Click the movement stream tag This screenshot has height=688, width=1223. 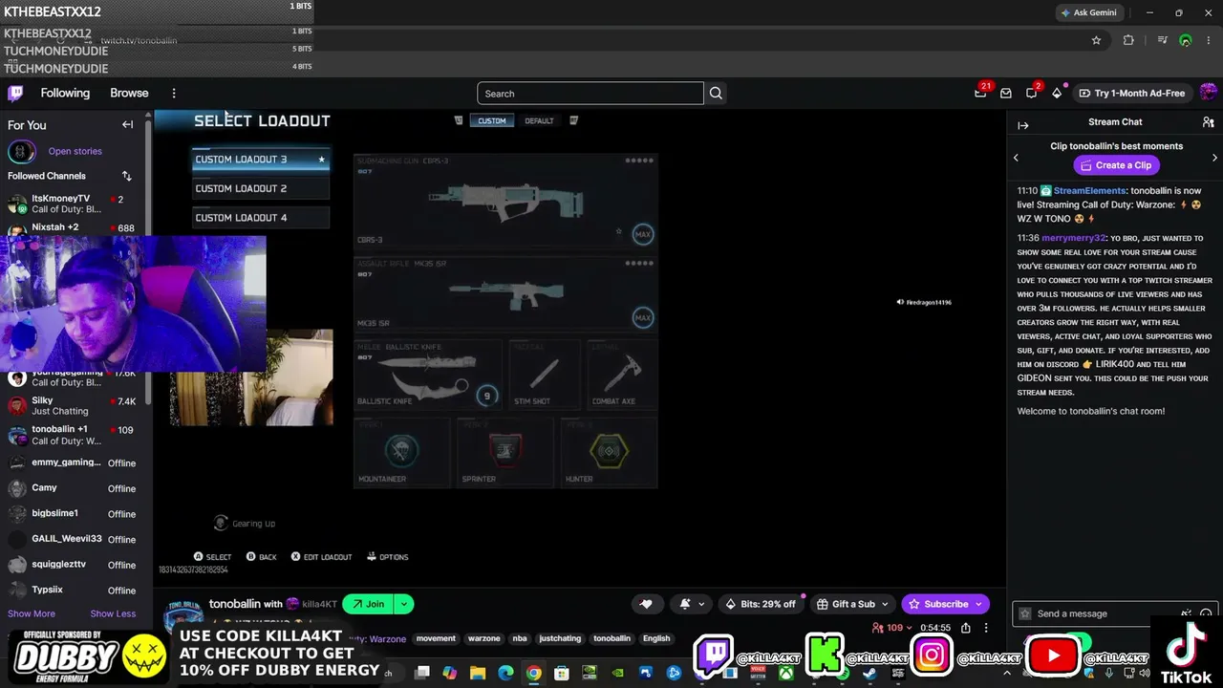point(436,638)
